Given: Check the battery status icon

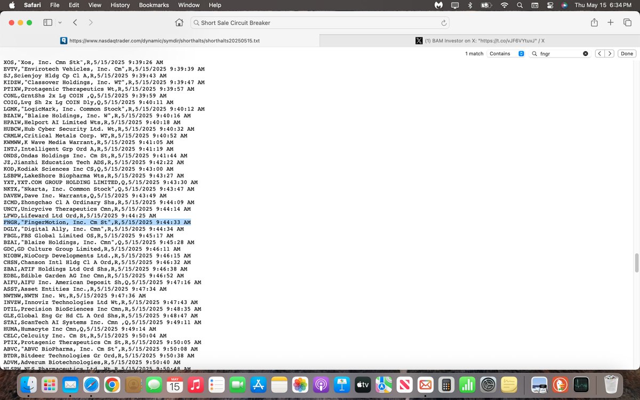Looking at the screenshot, I should click(486, 5).
